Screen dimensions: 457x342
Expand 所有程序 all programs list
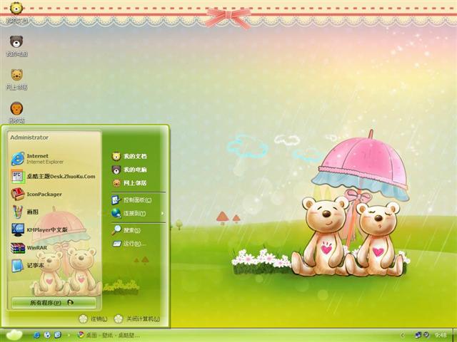click(x=54, y=303)
